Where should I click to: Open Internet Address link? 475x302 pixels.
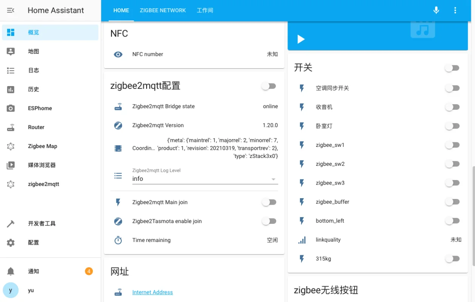tap(153, 292)
